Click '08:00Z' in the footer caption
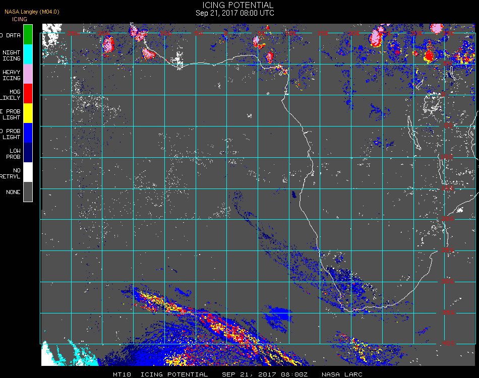This screenshot has height=378, width=479. pyautogui.click(x=294, y=374)
